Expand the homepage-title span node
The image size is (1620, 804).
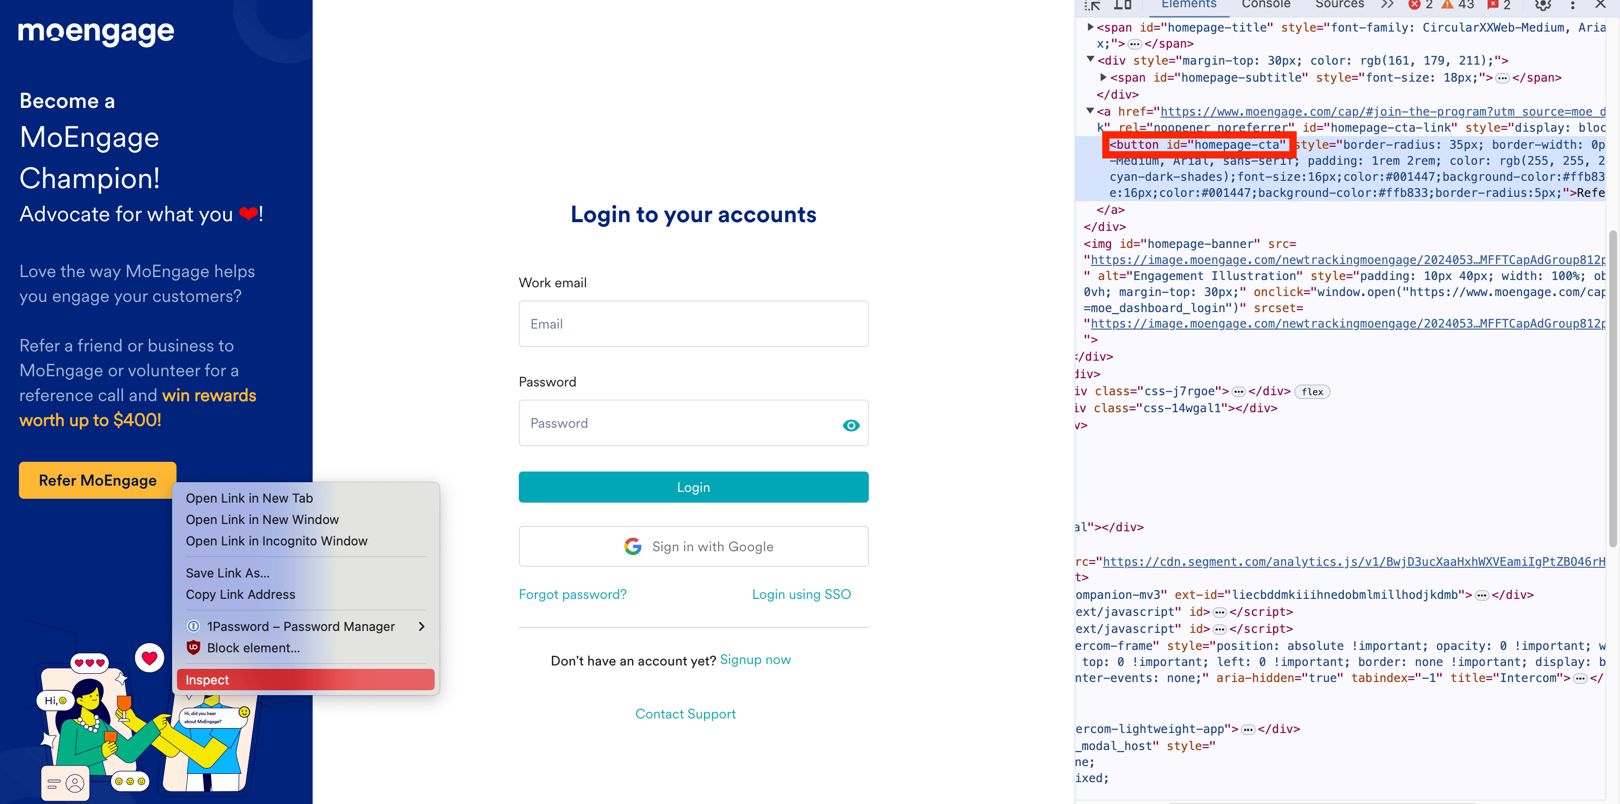(x=1091, y=27)
